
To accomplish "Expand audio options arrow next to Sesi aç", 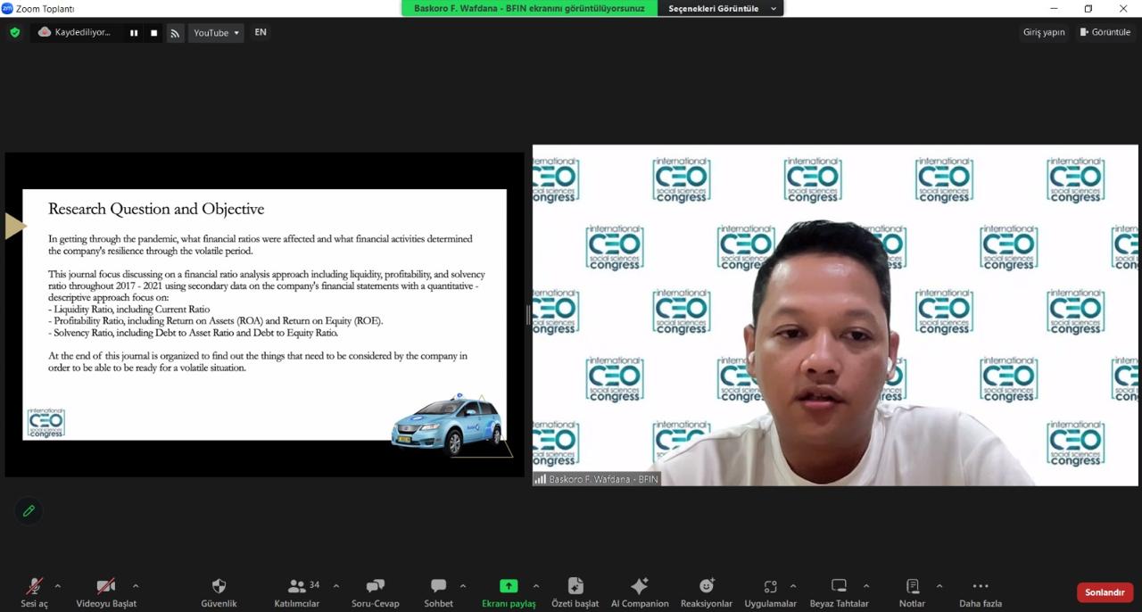I will pos(58,586).
